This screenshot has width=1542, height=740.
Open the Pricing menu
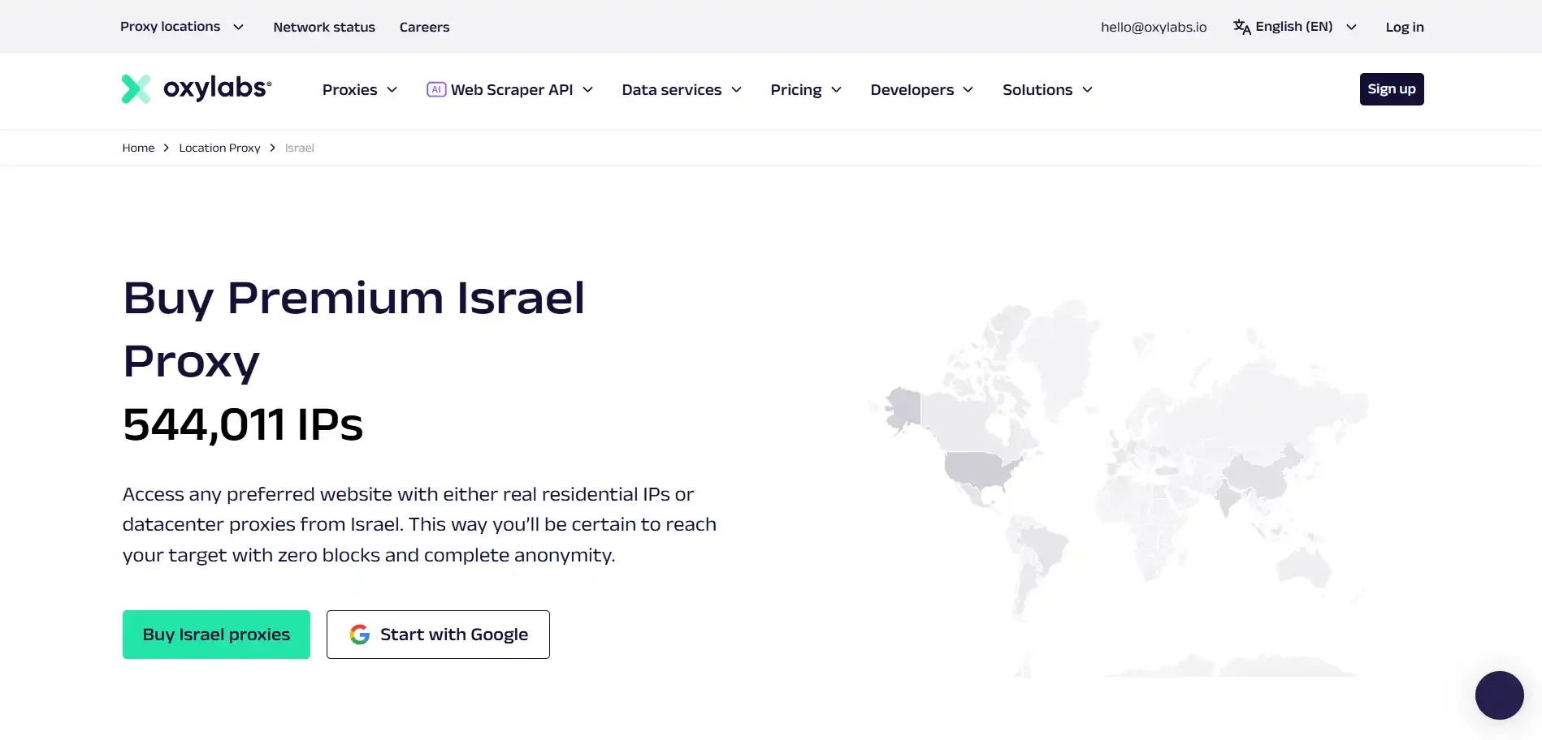[796, 89]
